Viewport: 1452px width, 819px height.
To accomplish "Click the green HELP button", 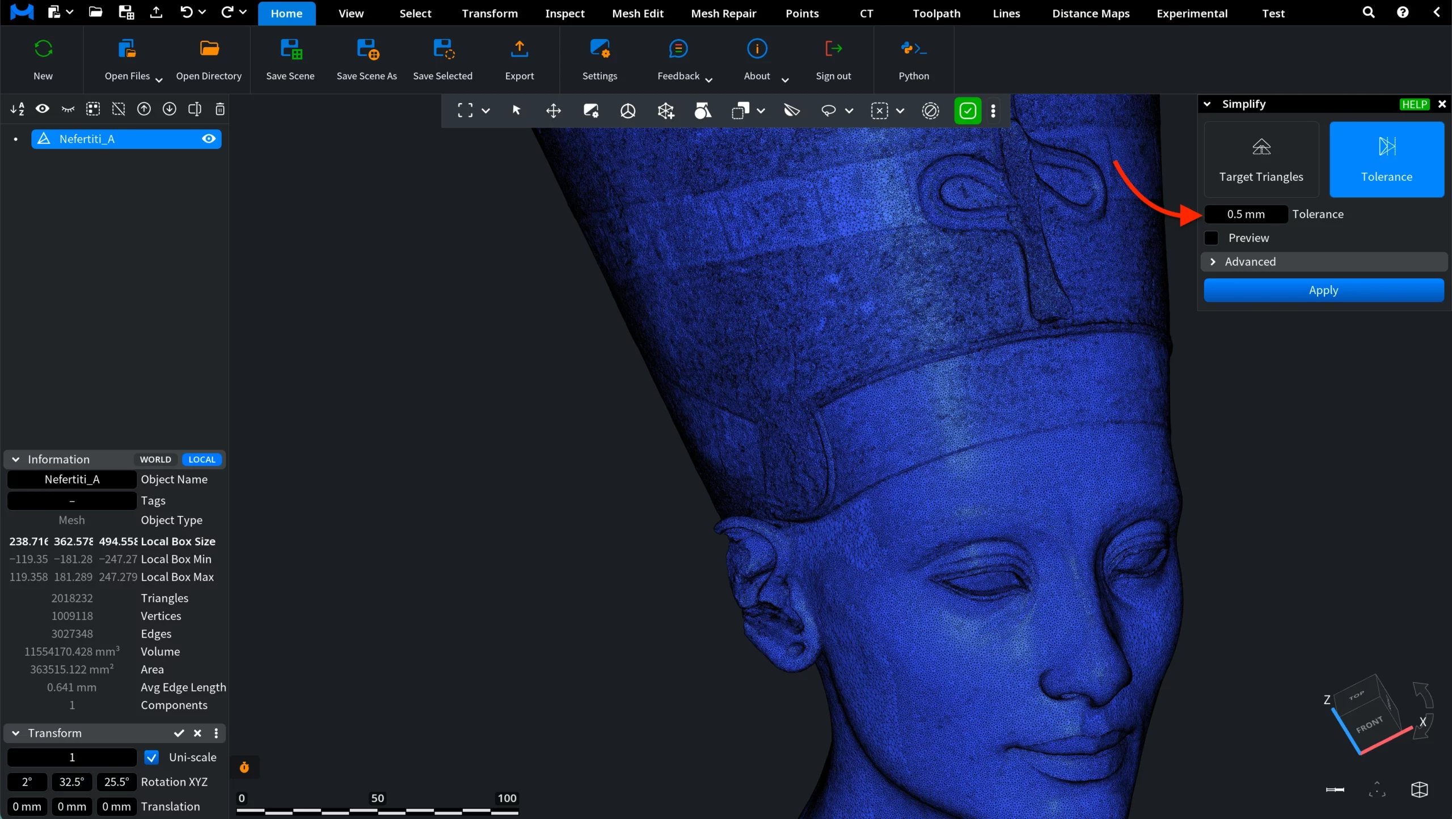I will click(x=1415, y=104).
